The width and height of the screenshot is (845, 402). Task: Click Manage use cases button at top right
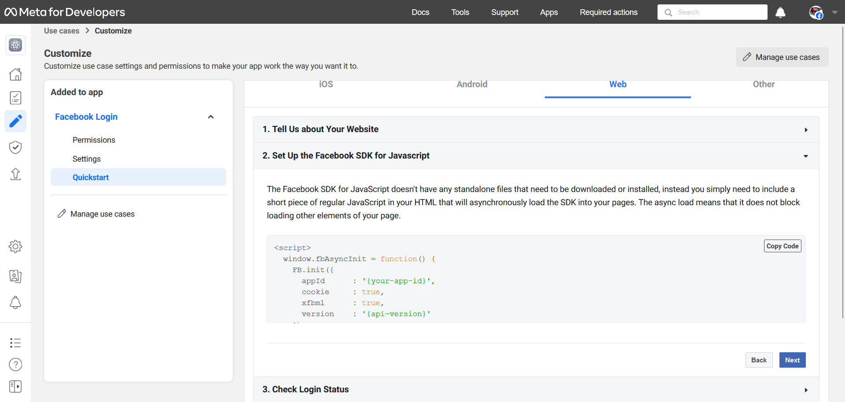click(x=782, y=57)
